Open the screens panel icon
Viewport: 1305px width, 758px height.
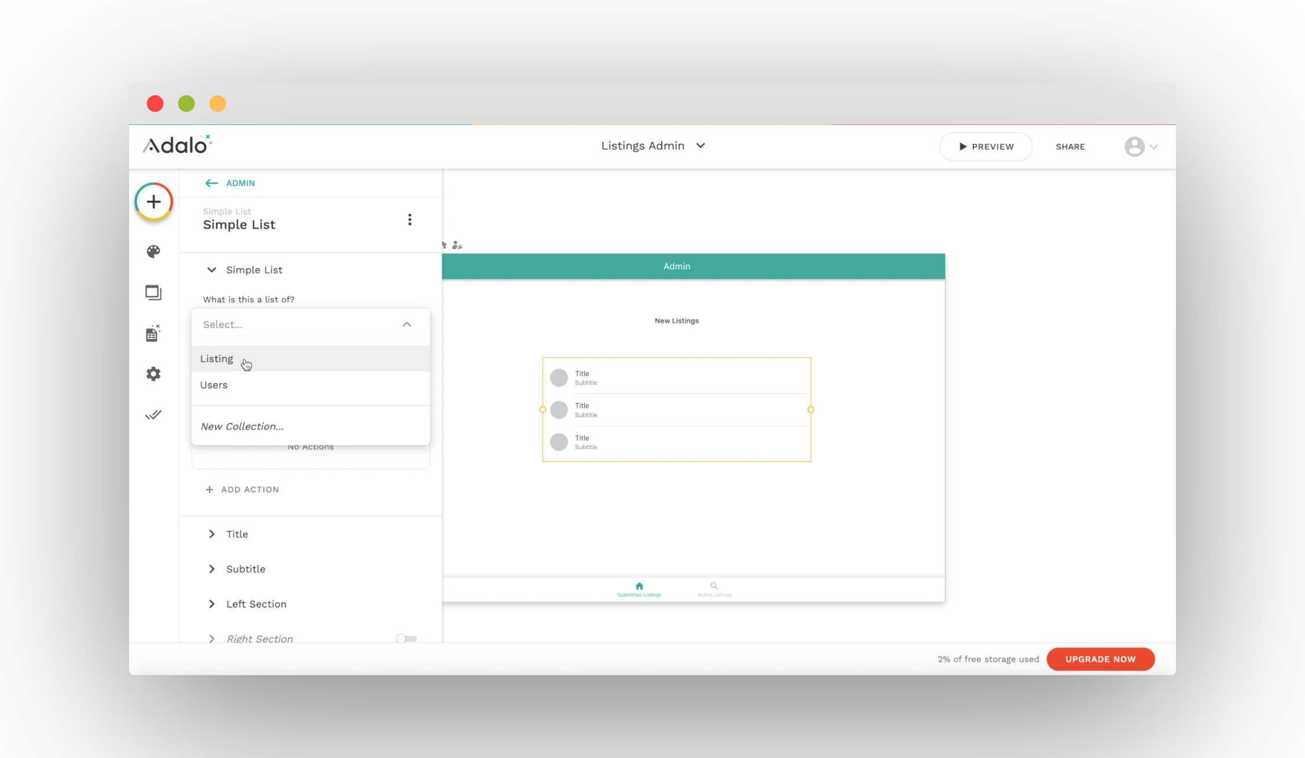(153, 293)
